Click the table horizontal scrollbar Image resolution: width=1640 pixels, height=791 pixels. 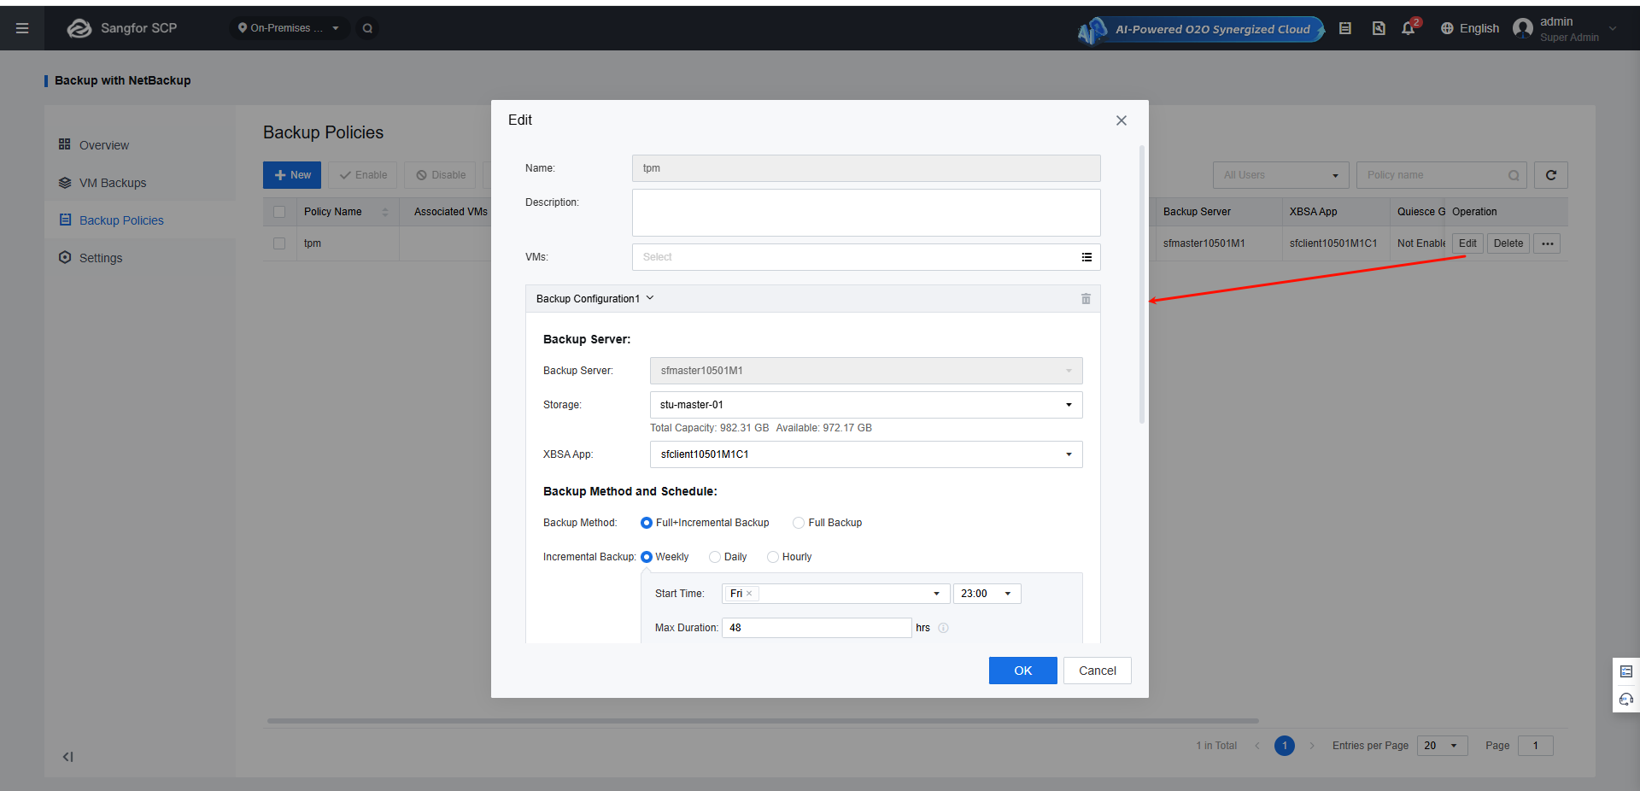click(x=763, y=721)
